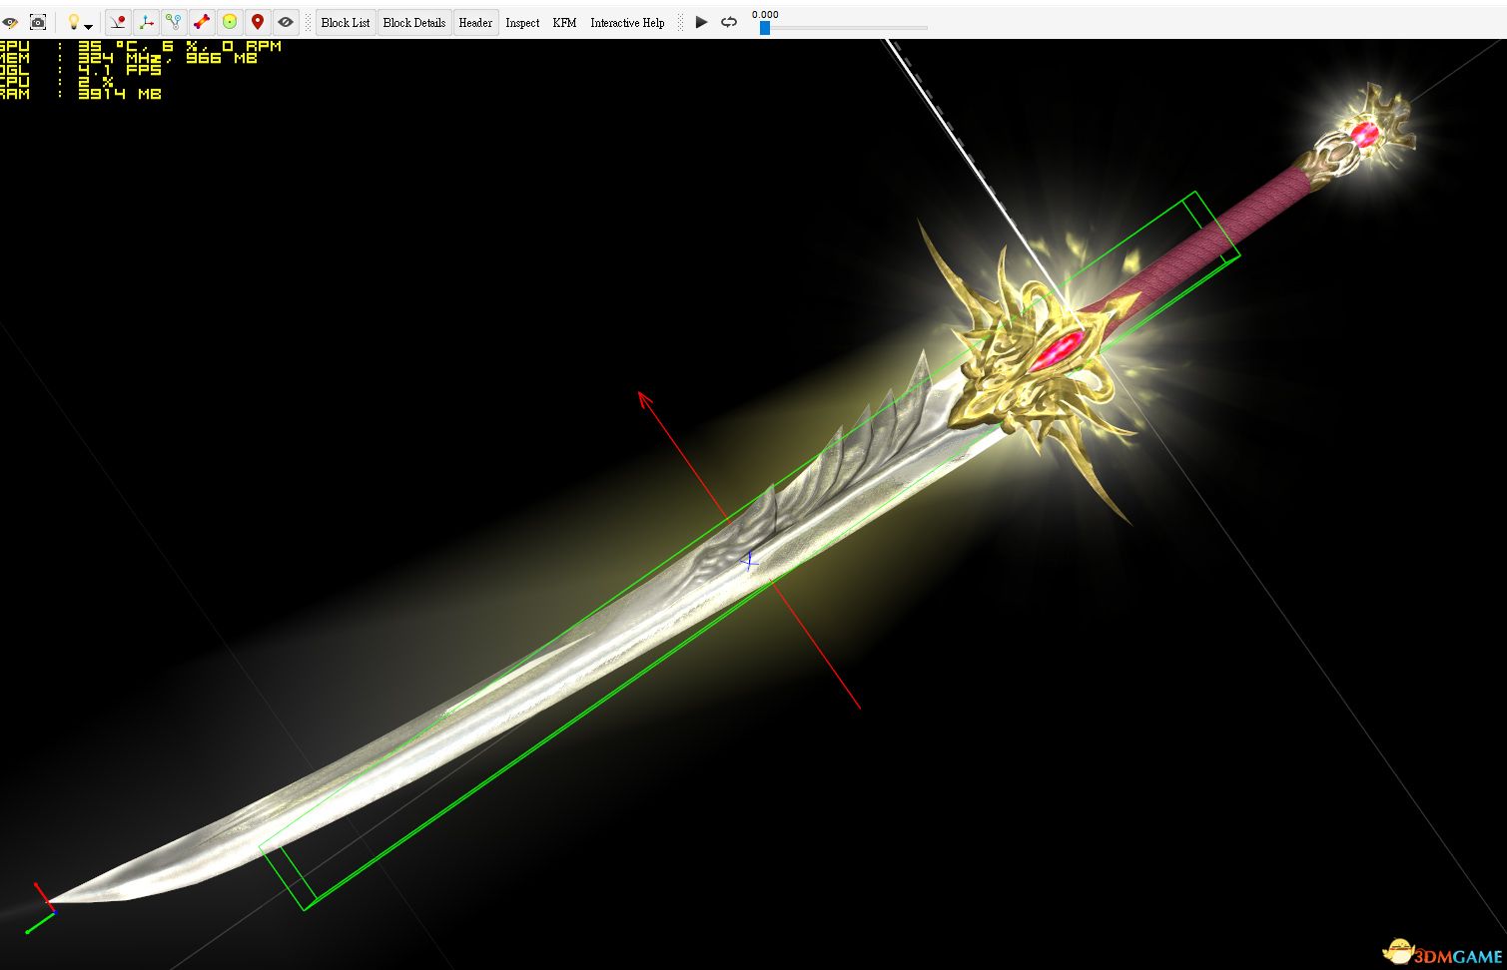Viewport: 1507px width, 970px height.
Task: Open the Inspect panel
Action: point(522,23)
